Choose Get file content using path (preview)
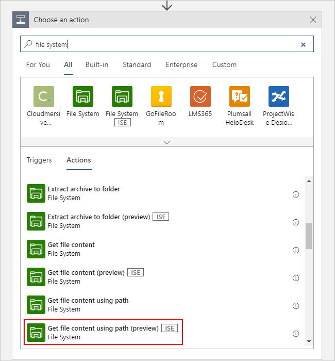Image resolution: width=335 pixels, height=361 pixels. tap(163, 333)
